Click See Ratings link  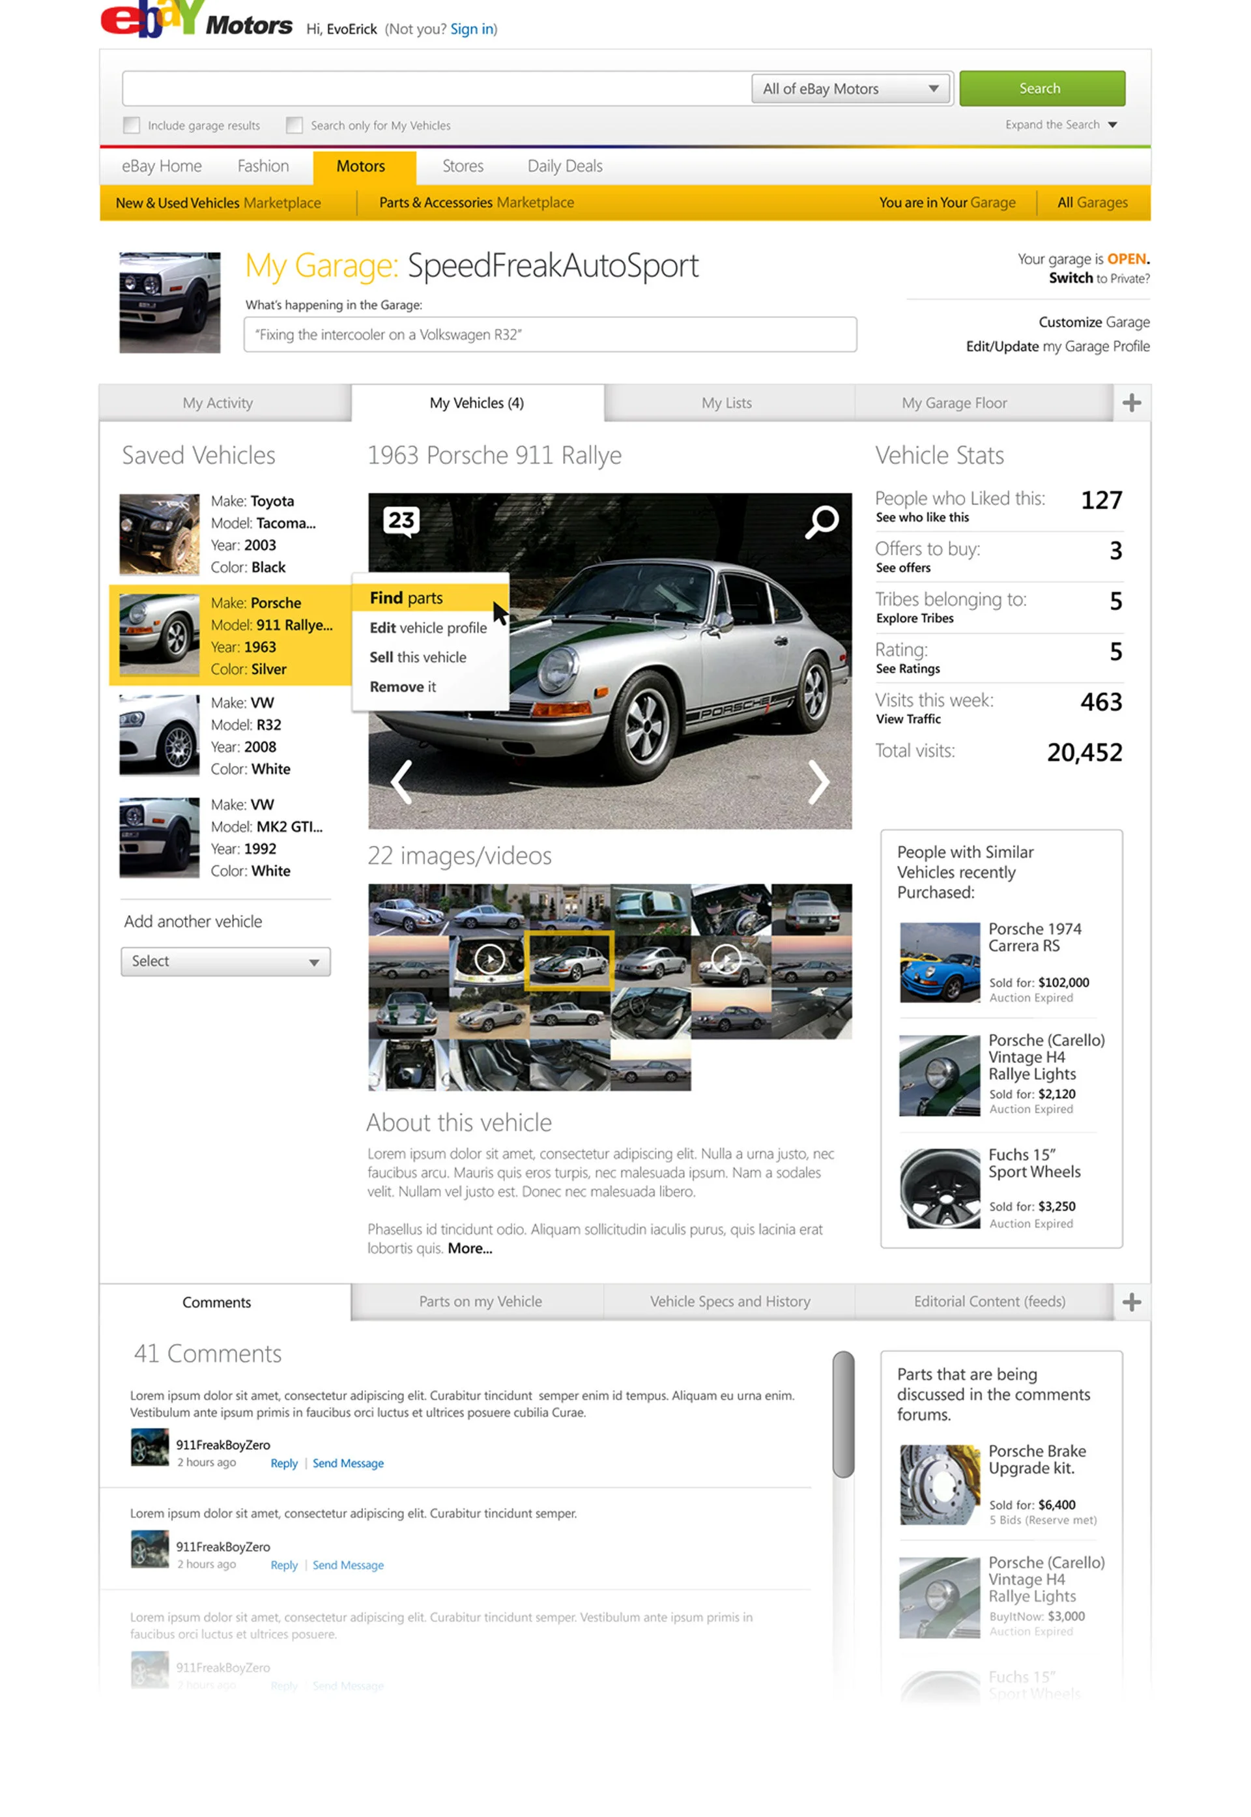908,669
